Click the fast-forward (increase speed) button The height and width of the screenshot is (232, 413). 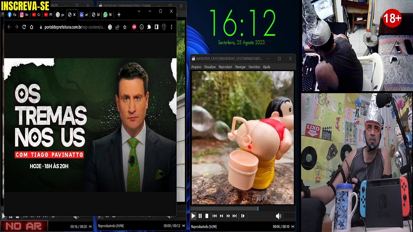click(x=228, y=216)
